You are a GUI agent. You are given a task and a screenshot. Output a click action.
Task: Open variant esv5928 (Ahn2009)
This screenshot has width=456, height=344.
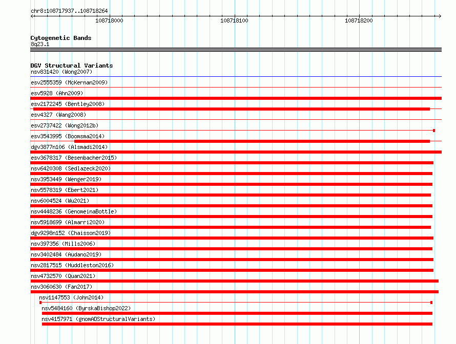coord(57,93)
